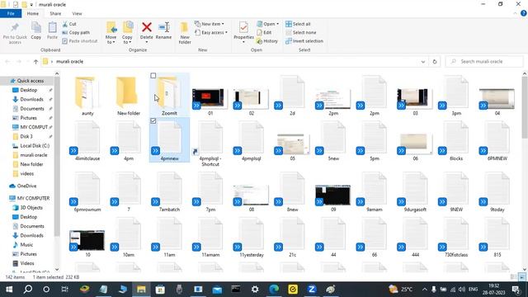Click Select all
This screenshot has width=528, height=297.
pos(298,24)
